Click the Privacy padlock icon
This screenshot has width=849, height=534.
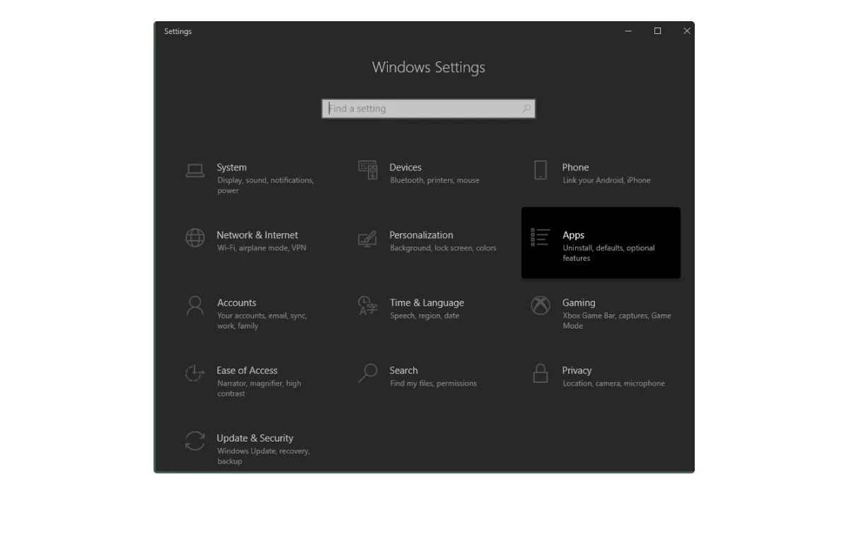click(541, 373)
